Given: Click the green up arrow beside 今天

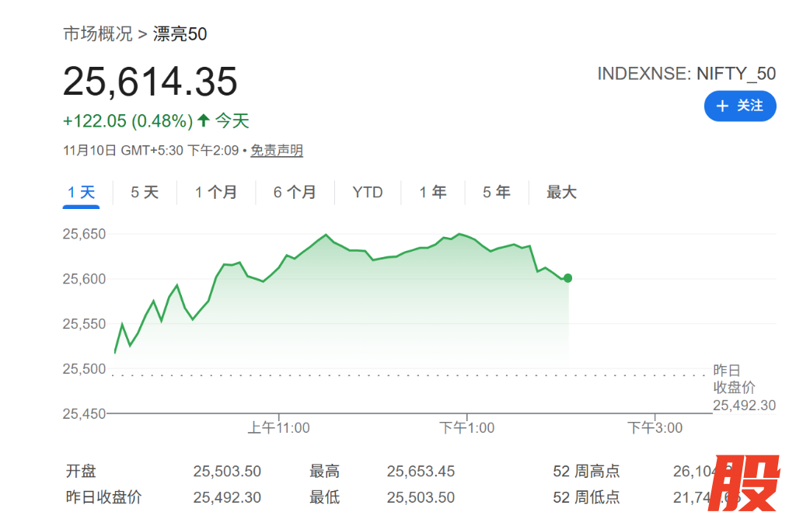Looking at the screenshot, I should (204, 121).
